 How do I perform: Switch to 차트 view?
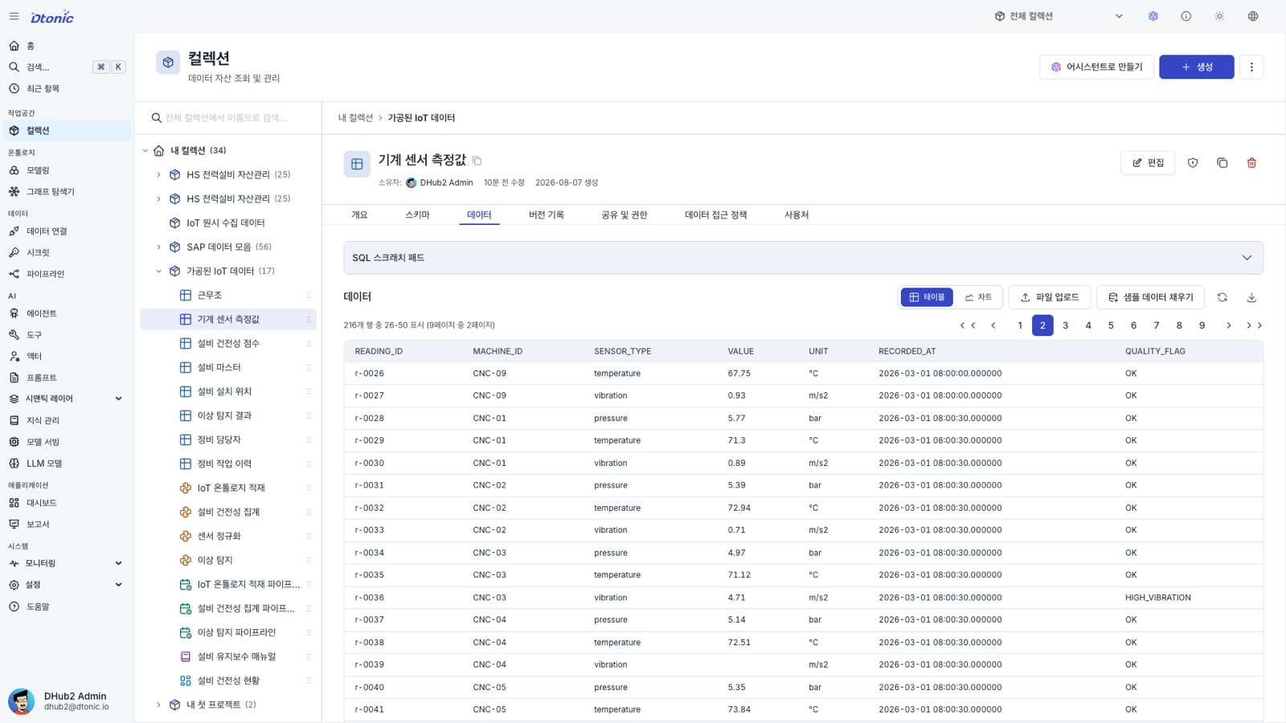(x=978, y=297)
